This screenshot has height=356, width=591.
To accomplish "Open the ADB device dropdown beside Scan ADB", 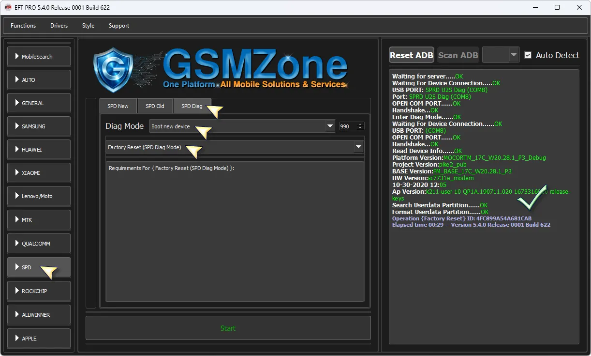I will [514, 55].
